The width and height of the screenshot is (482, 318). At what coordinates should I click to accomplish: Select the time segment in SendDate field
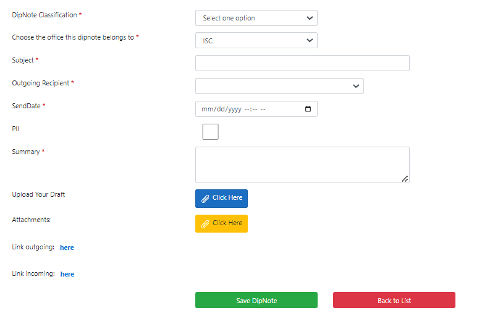click(255, 110)
